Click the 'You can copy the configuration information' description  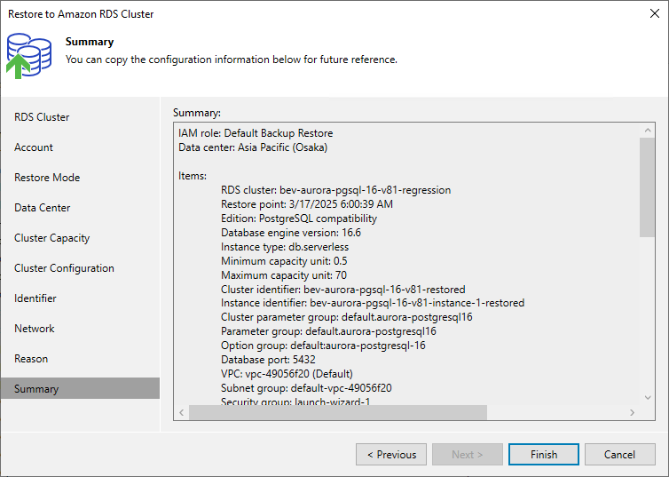[232, 60]
